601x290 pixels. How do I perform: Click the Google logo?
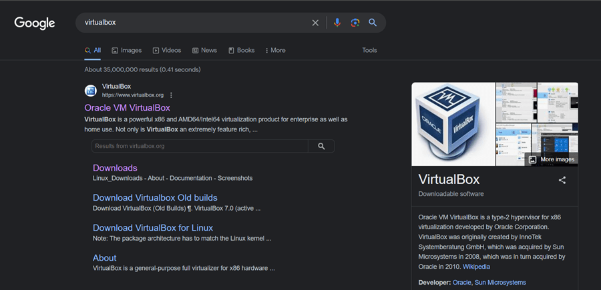tap(35, 23)
